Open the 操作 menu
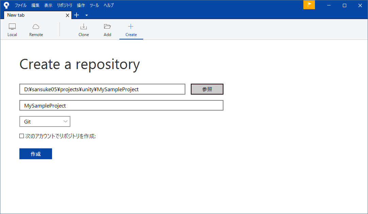This screenshot has width=368, height=214. [81, 5]
